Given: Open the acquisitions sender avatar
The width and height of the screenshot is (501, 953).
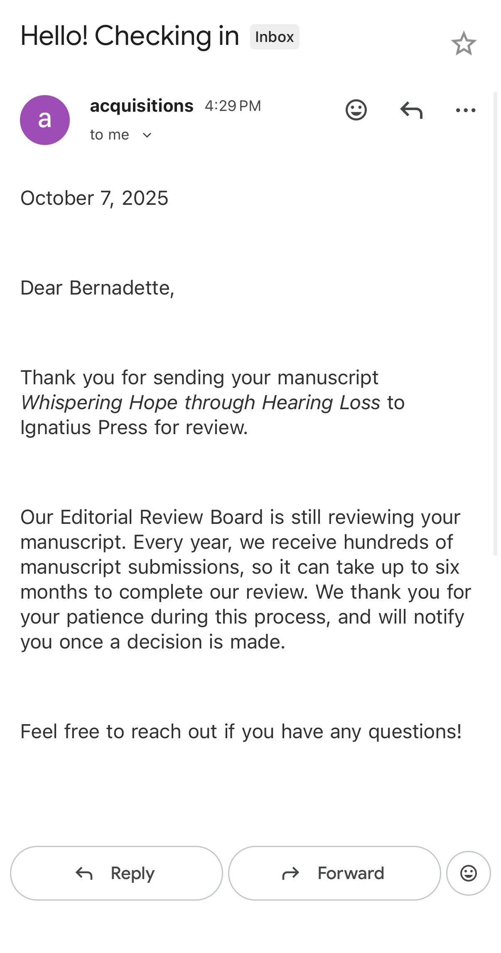Looking at the screenshot, I should click(45, 120).
